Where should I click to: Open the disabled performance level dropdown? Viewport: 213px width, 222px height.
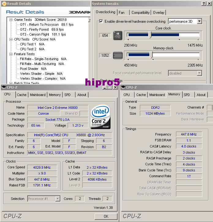(x=199, y=73)
